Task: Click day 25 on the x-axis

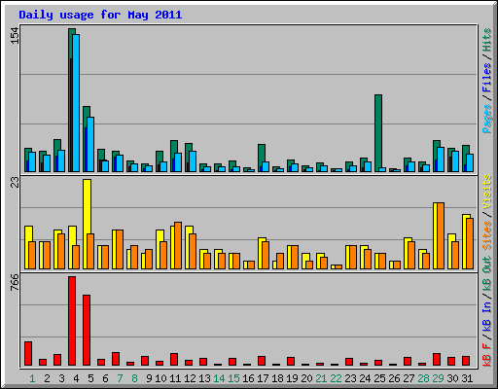Action: click(379, 378)
